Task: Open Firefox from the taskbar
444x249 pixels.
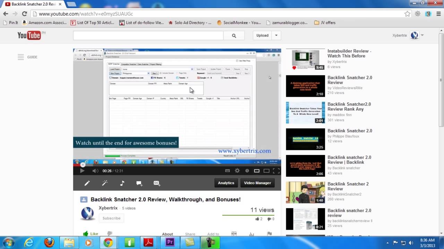Action: coord(49,242)
